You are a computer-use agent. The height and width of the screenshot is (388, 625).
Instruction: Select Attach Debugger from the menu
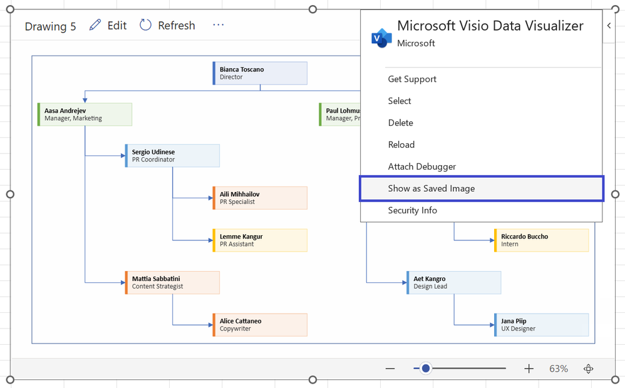421,166
